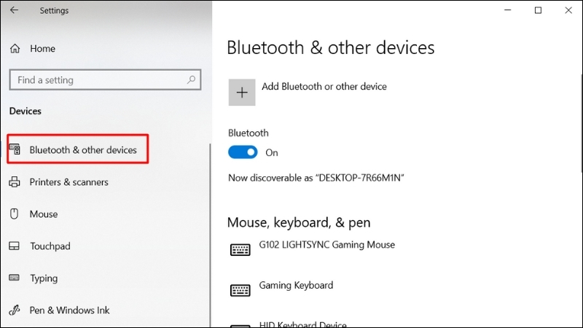Screen dimensions: 583x328
Task: Click the Mouse icon in the sidebar
Action: (14, 214)
